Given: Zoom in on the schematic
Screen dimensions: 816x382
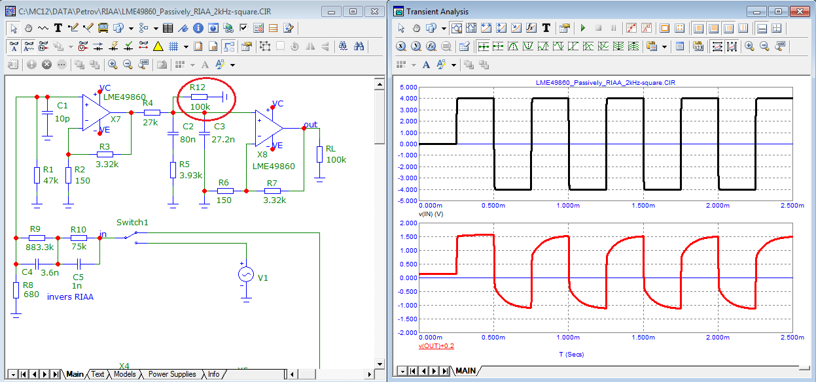Looking at the screenshot, I should (113, 65).
